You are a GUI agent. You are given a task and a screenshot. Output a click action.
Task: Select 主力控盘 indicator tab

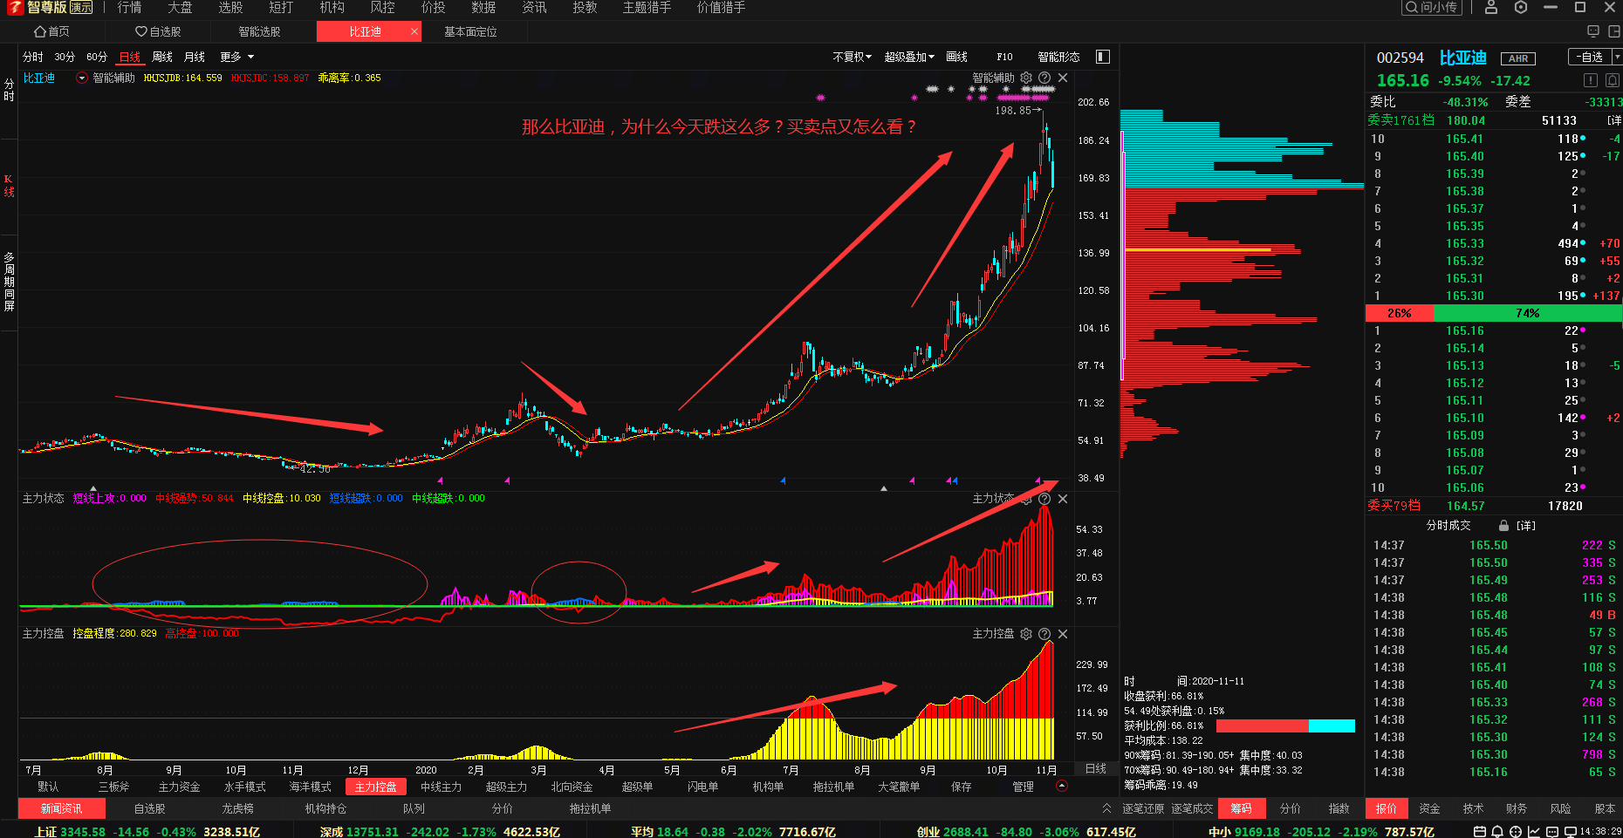point(376,786)
